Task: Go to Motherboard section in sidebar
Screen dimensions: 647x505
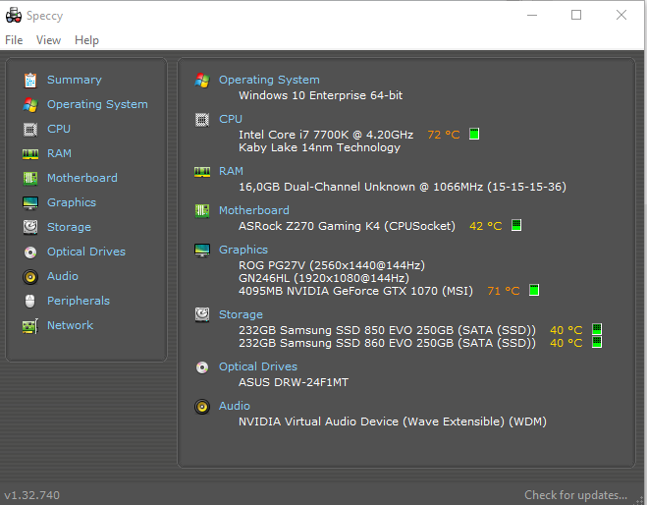Action: 82,178
